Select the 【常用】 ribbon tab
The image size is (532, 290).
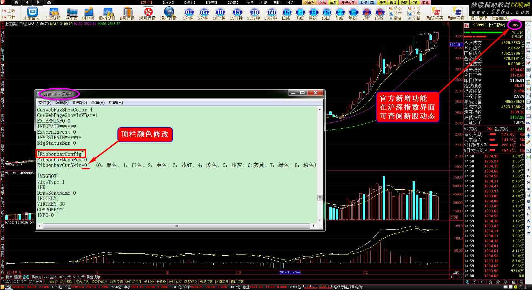(146, 2)
